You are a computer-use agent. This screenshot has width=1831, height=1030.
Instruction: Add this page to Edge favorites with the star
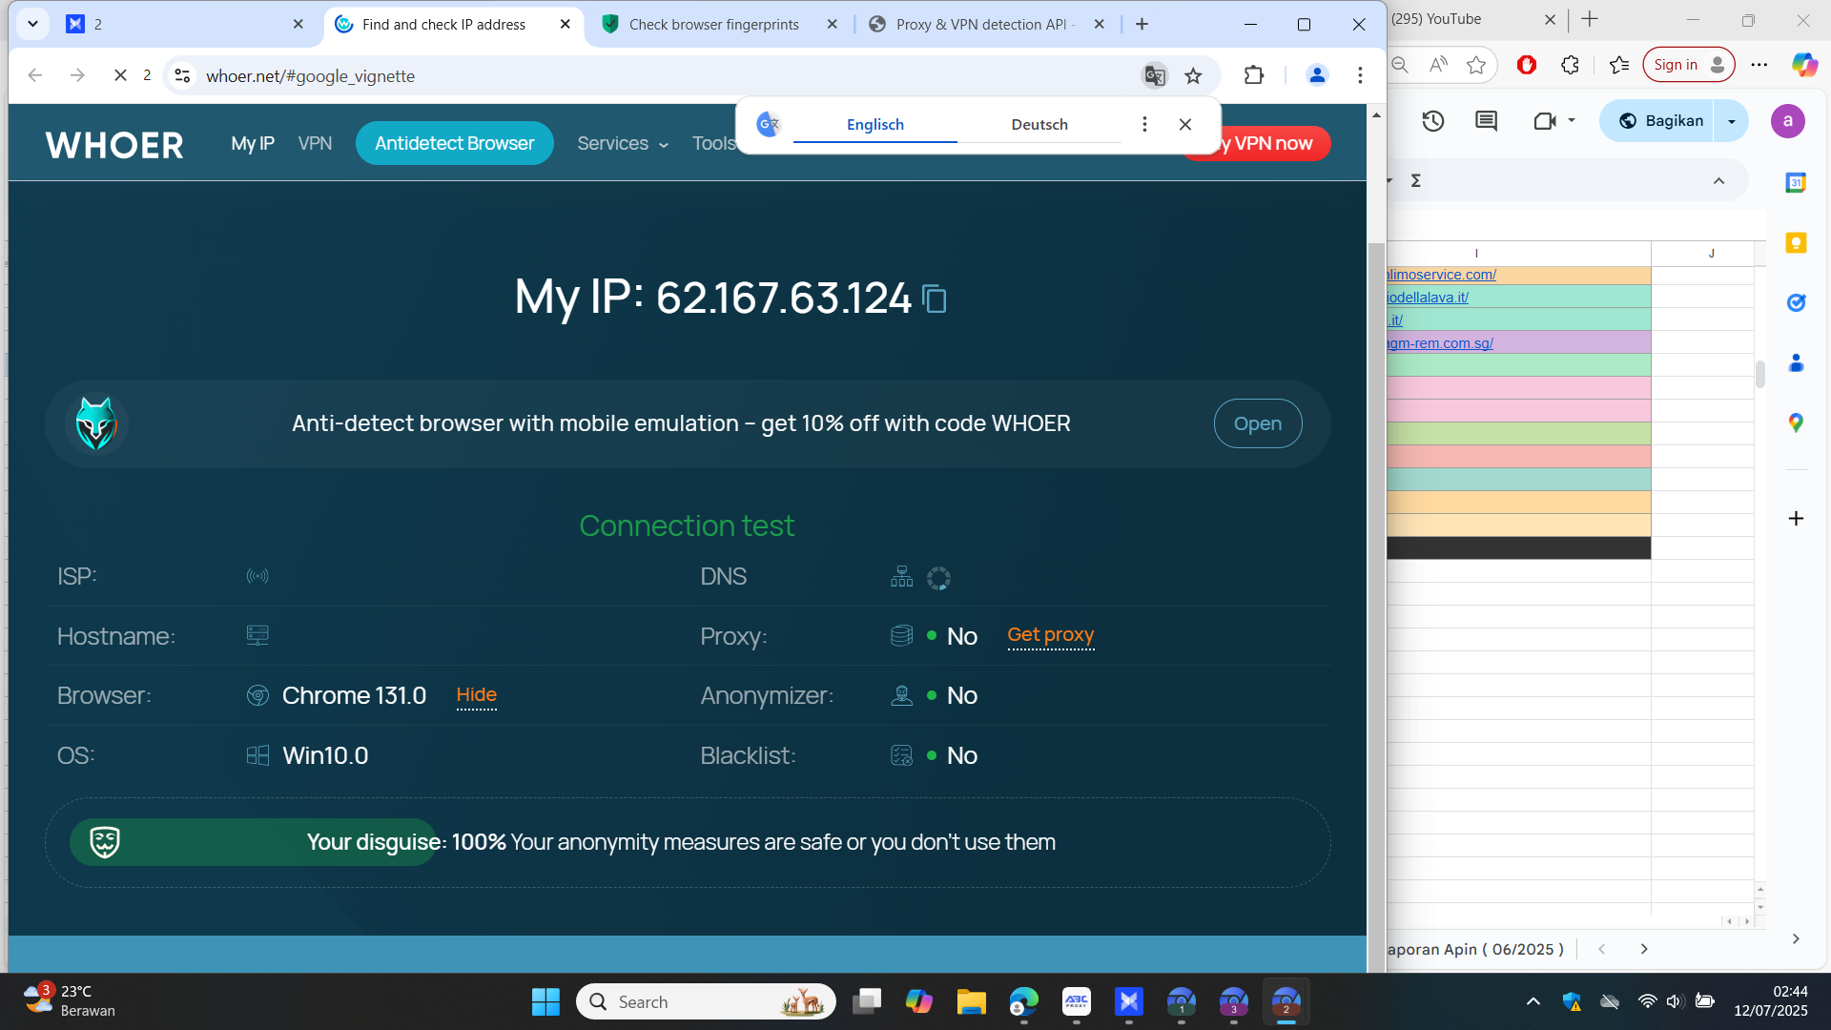click(1476, 65)
